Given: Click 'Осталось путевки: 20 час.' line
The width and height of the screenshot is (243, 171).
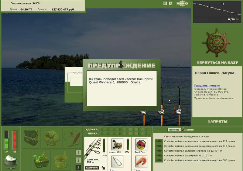Looking at the screenshot, I should (210, 89).
